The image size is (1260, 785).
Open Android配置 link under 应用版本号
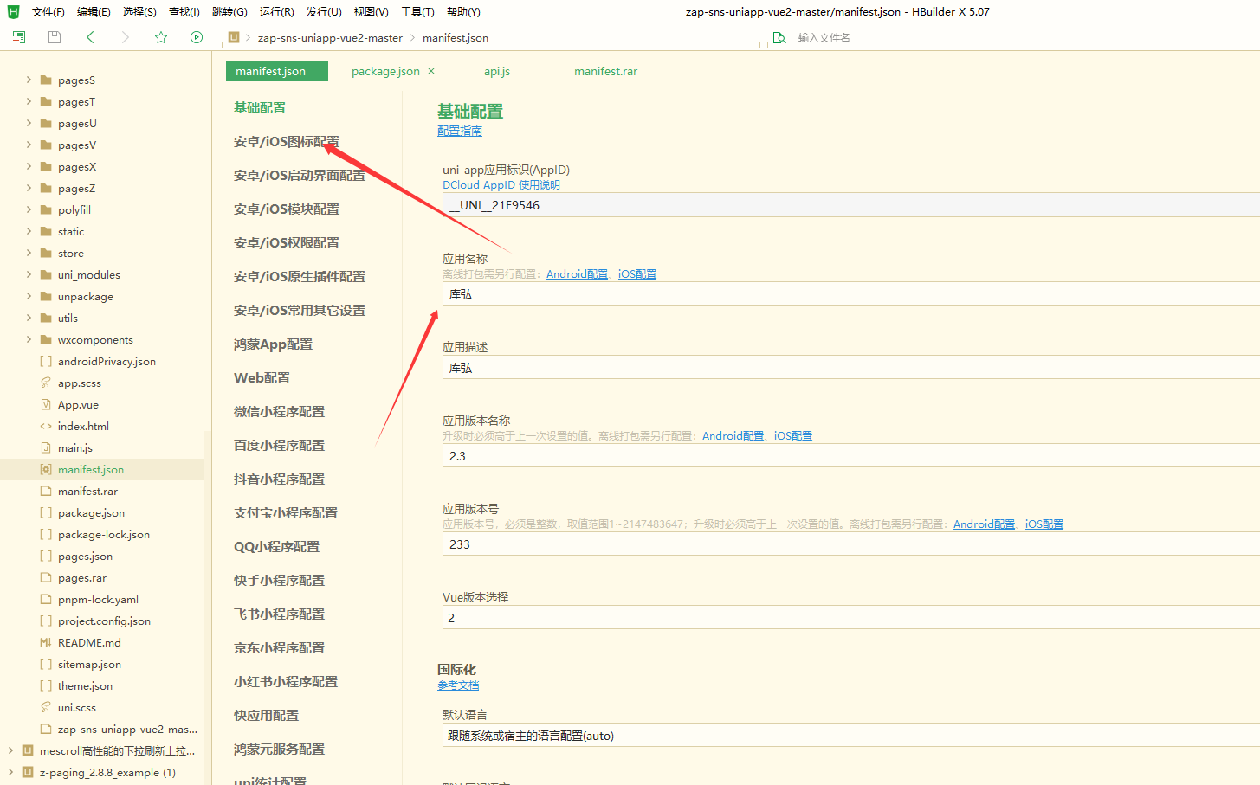pos(984,524)
